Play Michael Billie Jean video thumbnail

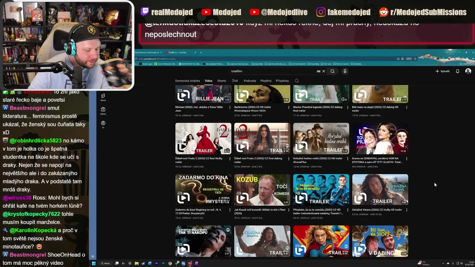[203, 94]
